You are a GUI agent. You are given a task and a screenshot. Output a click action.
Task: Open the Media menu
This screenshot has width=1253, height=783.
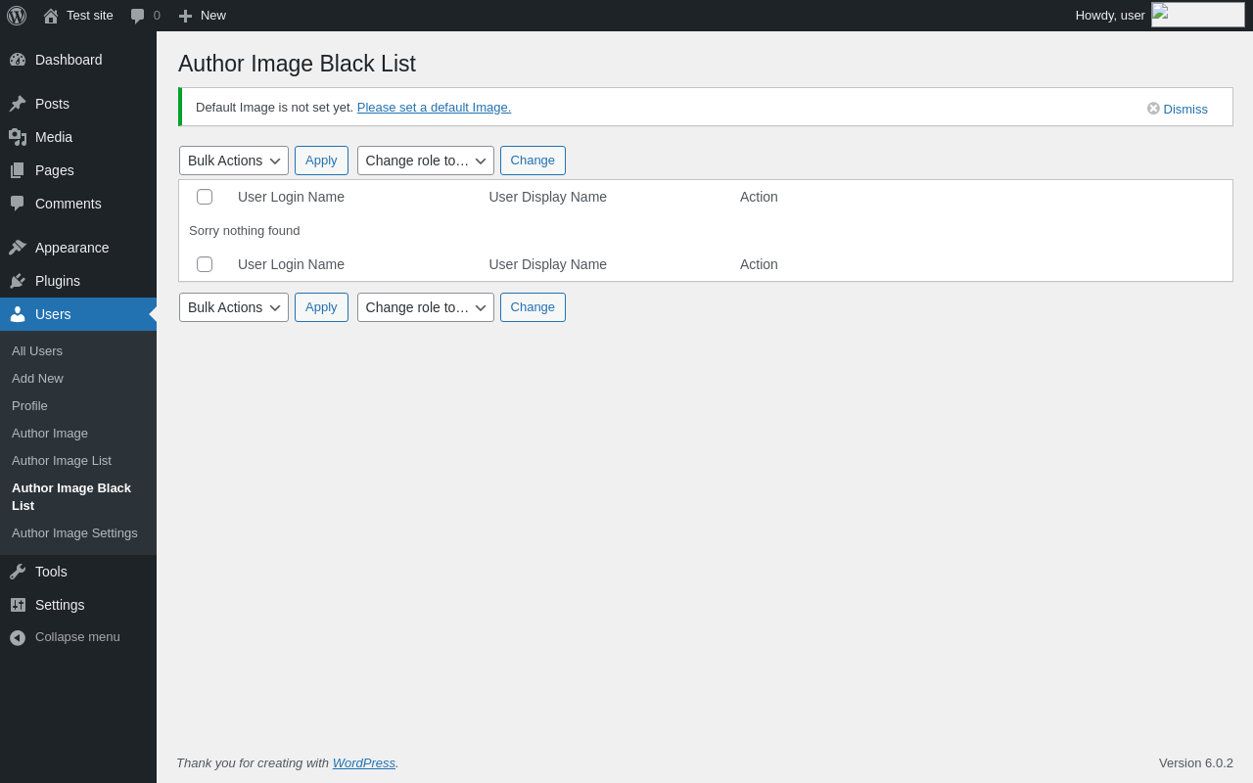[x=78, y=137]
